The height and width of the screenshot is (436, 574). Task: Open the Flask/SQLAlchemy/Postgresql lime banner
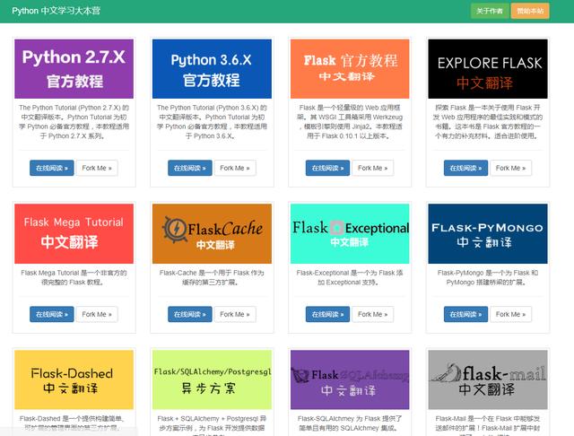coord(212,379)
